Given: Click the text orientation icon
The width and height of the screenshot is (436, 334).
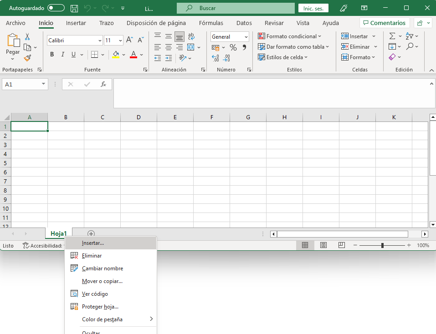Looking at the screenshot, I should [182, 58].
